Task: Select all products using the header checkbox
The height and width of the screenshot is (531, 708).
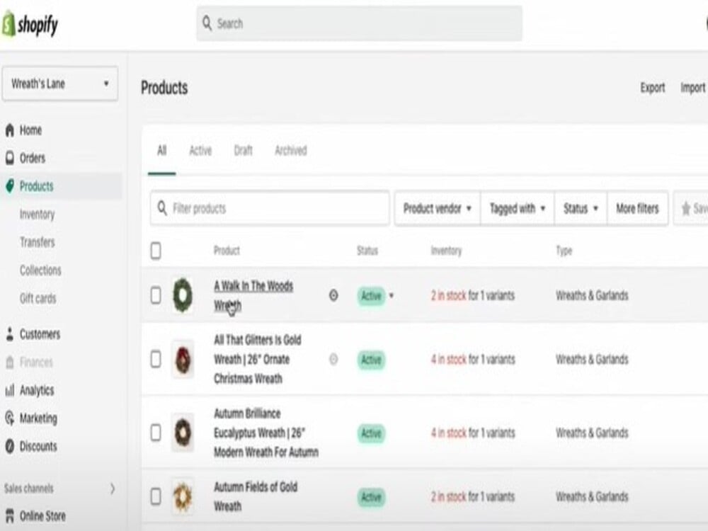Action: [x=156, y=251]
